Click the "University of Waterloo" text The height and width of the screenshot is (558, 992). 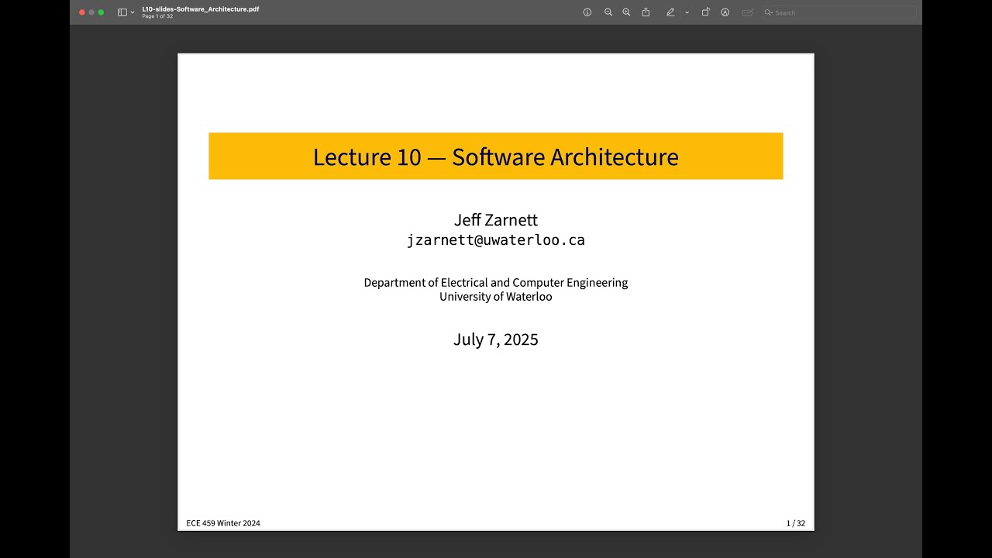coord(496,297)
